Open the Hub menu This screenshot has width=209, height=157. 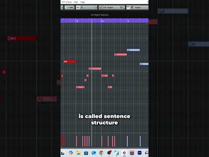[76, 2]
